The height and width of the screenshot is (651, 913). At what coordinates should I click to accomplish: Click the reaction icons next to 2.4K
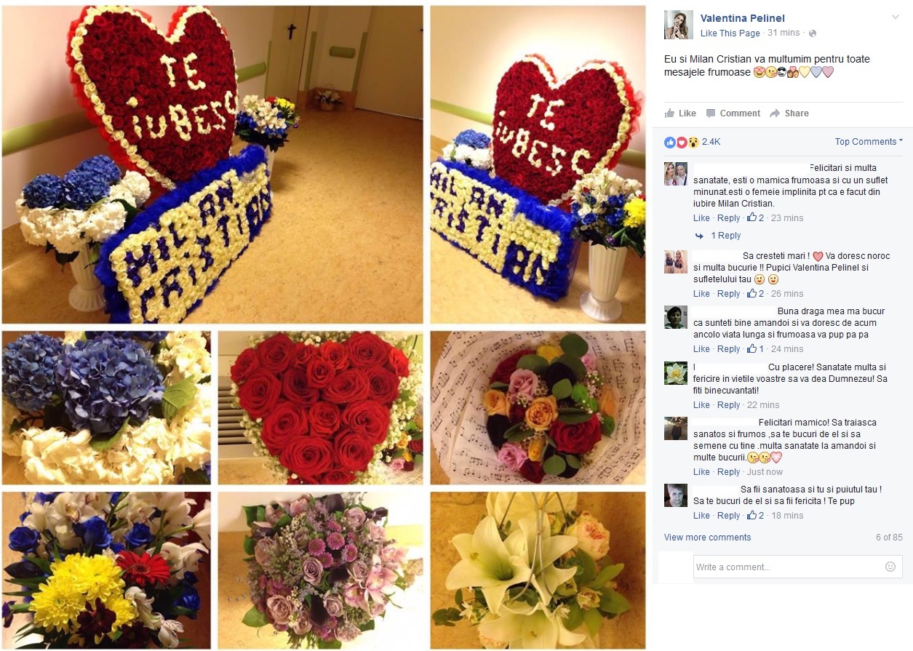[x=681, y=142]
